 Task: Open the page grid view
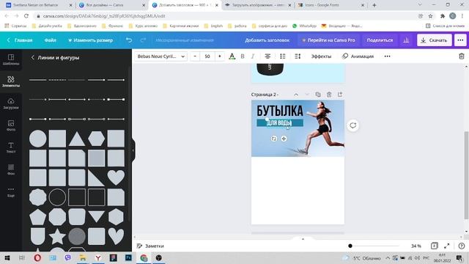pos(435,246)
